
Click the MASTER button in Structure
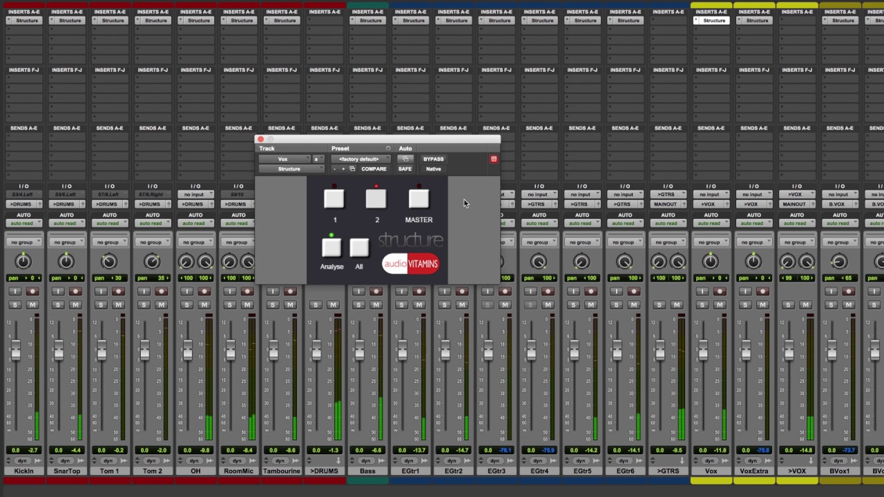pyautogui.click(x=419, y=199)
